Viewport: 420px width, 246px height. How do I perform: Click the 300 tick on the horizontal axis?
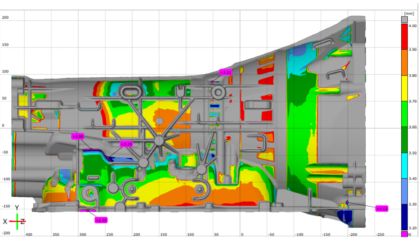pyautogui.click(x=83, y=234)
